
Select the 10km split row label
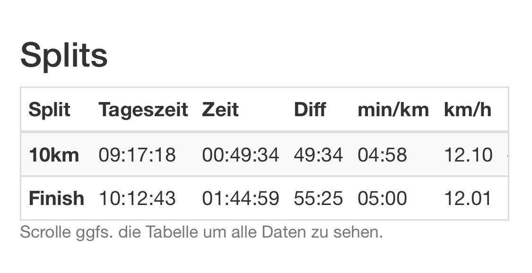click(x=54, y=155)
